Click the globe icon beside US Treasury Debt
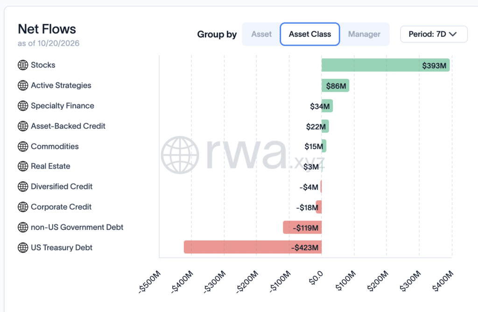The width and height of the screenshot is (478, 312). pyautogui.click(x=23, y=248)
